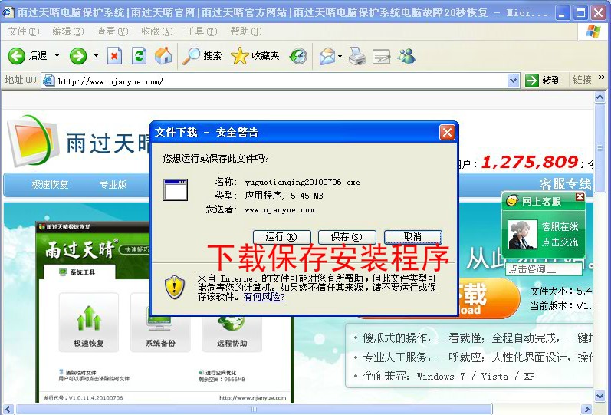Open the 工具(T) menu
Image resolution: width=611 pixels, height=415 pixels.
click(x=201, y=31)
